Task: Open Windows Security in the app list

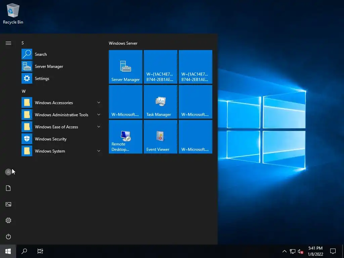Action: [x=61, y=139]
